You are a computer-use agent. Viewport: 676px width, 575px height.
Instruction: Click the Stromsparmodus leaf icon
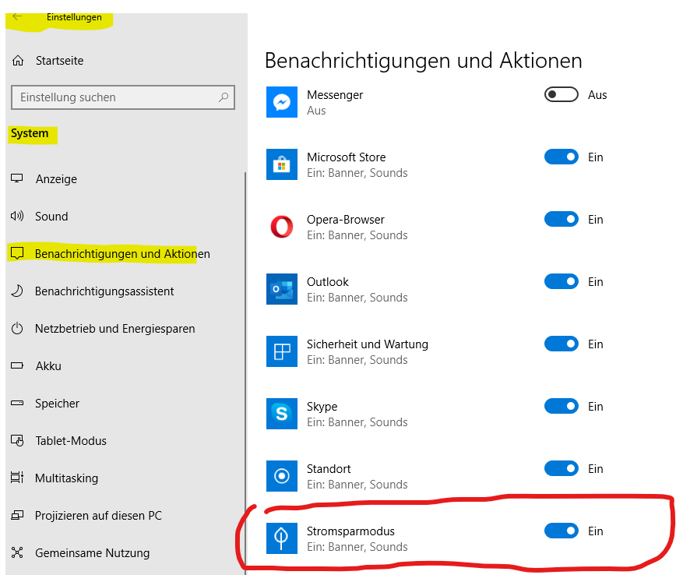click(x=281, y=538)
